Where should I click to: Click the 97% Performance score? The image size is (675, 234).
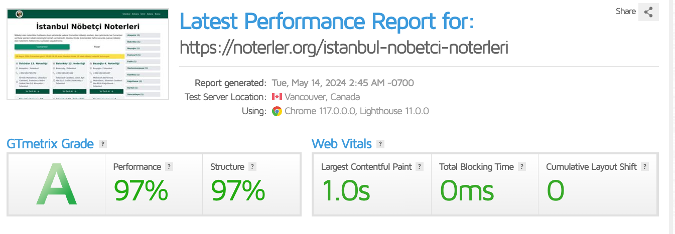[141, 190]
